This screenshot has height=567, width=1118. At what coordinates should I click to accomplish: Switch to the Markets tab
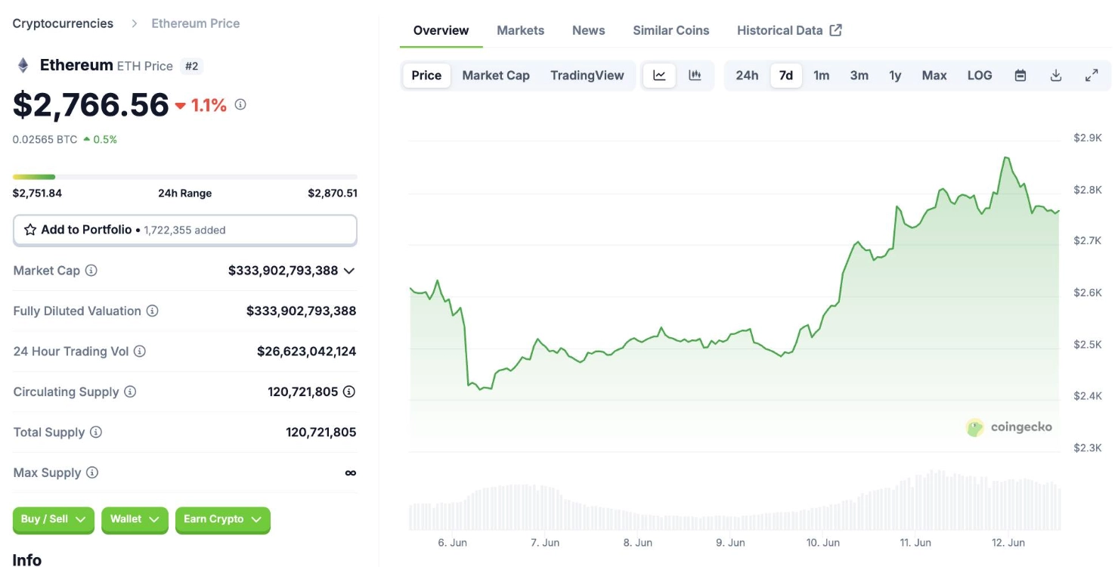(520, 30)
